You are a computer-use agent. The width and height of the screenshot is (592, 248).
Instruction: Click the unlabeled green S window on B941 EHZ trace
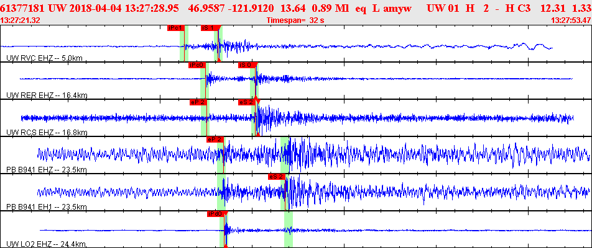click(285, 155)
